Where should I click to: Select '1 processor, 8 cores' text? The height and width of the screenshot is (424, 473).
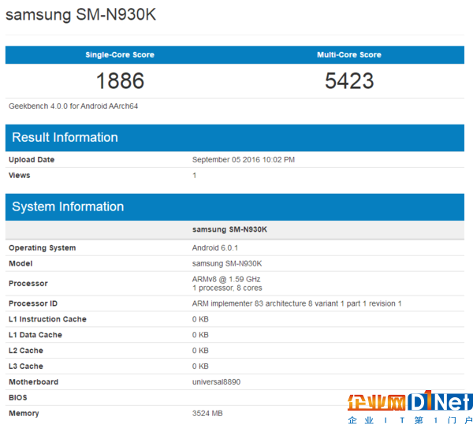227,288
